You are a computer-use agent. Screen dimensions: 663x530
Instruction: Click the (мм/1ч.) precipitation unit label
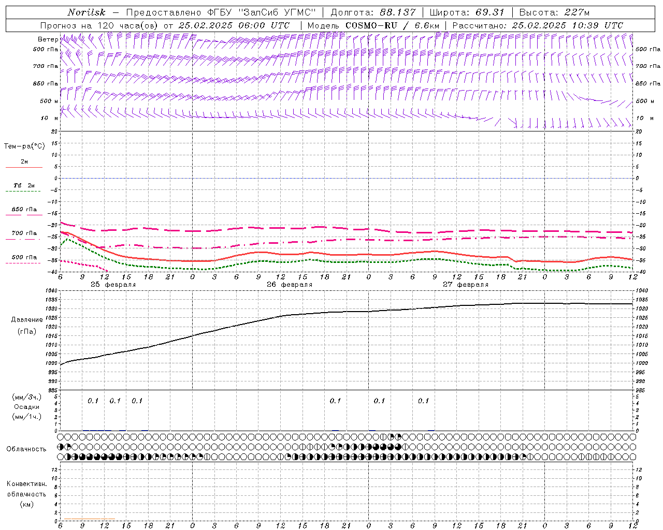point(26,417)
